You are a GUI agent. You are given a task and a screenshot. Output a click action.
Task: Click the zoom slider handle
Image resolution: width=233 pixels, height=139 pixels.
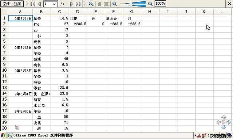point(131,4)
